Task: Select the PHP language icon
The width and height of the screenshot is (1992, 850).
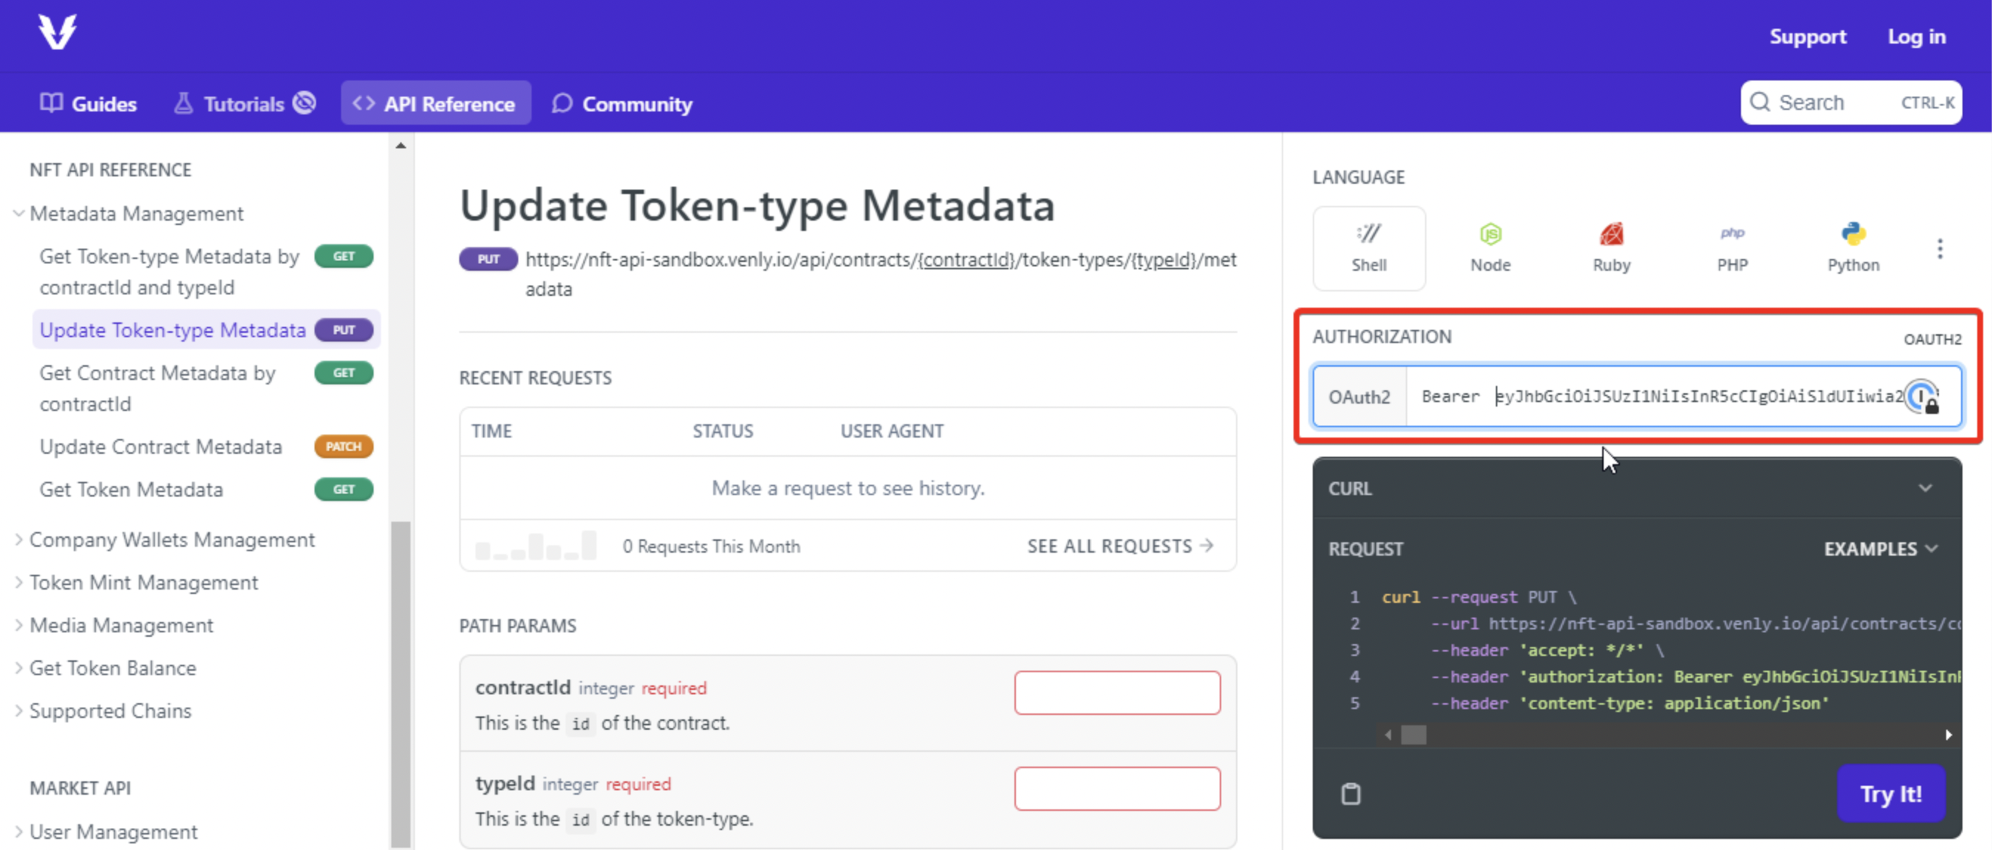Action: [x=1731, y=248]
